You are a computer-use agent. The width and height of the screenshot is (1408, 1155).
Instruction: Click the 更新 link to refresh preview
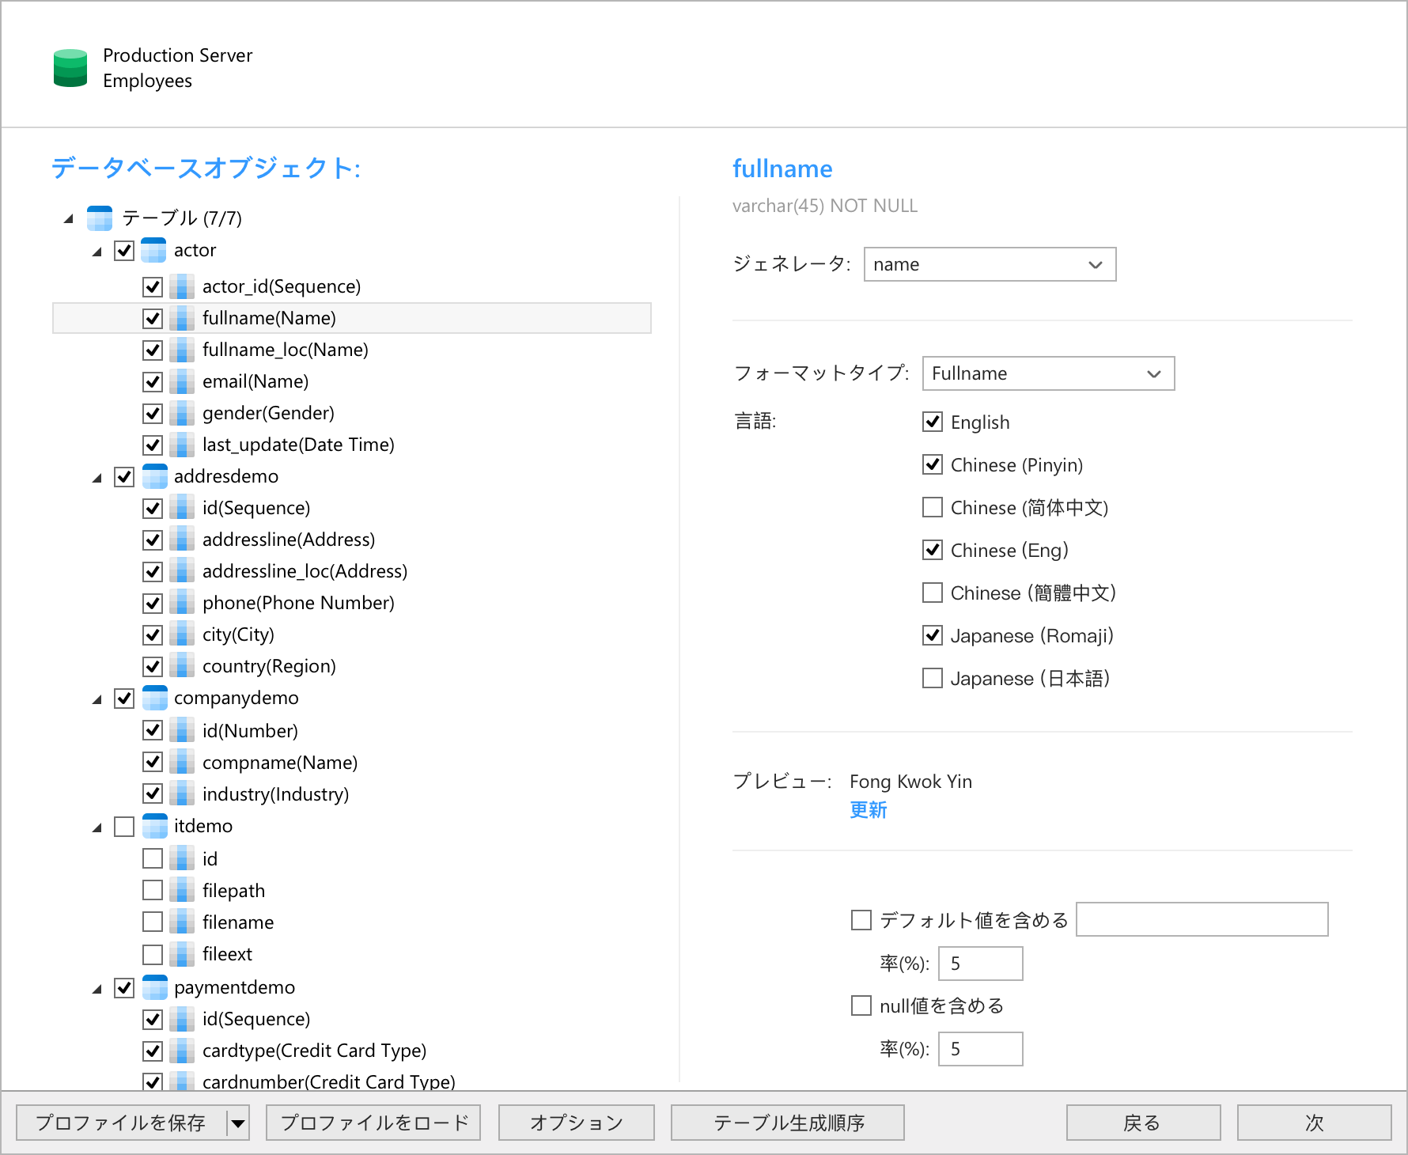point(868,810)
